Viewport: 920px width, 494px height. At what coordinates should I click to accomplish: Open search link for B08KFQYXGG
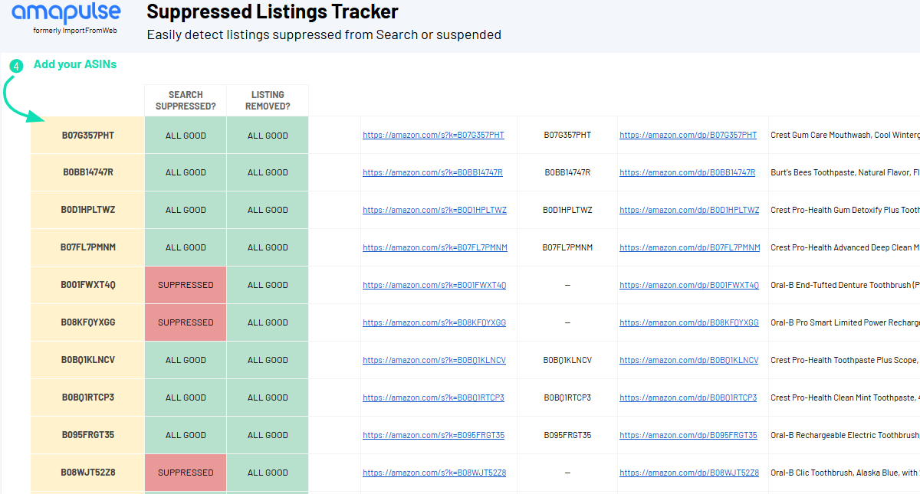point(434,323)
